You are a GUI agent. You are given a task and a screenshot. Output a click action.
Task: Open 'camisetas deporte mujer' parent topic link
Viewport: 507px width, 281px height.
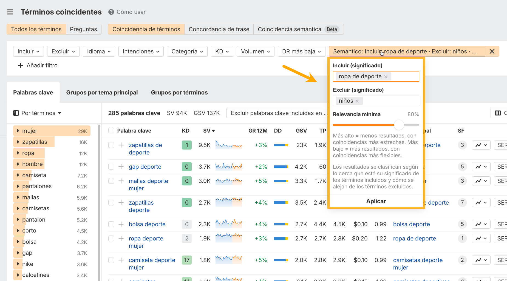pyautogui.click(x=418, y=264)
